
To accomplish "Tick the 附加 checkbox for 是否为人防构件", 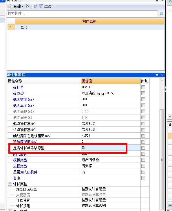I will pyautogui.click(x=143, y=172).
